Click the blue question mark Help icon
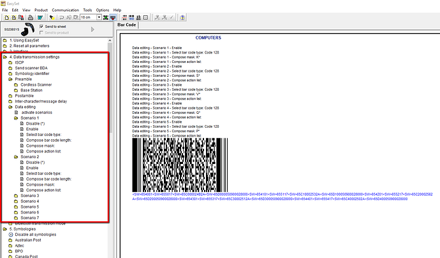This screenshot has height=258, width=440. 182,18
